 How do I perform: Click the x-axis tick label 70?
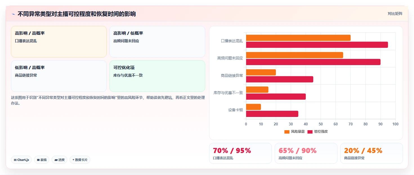point(351,124)
